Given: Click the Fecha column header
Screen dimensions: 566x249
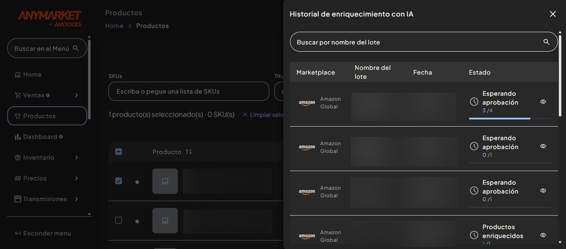Looking at the screenshot, I should (422, 72).
